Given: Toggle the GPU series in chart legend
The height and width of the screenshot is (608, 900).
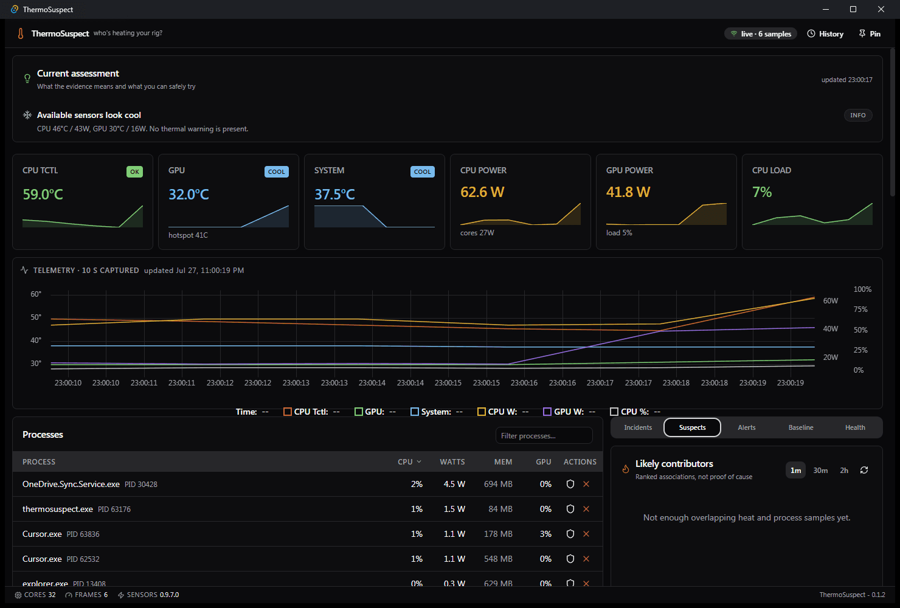Looking at the screenshot, I should tap(375, 412).
